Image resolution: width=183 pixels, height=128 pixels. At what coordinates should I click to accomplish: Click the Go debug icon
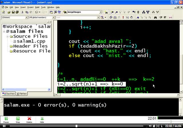(127, 17)
